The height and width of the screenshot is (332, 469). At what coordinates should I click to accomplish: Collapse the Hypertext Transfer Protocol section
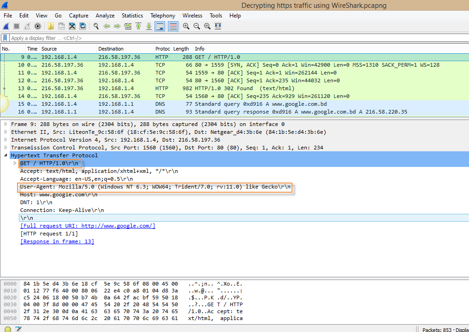[6, 155]
